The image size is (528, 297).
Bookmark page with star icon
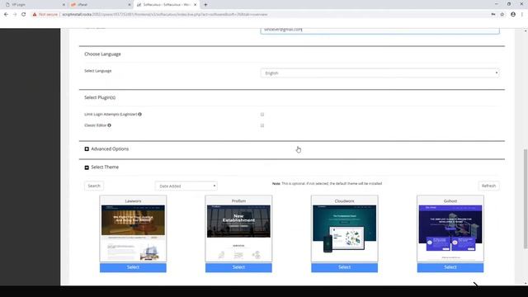point(502,15)
